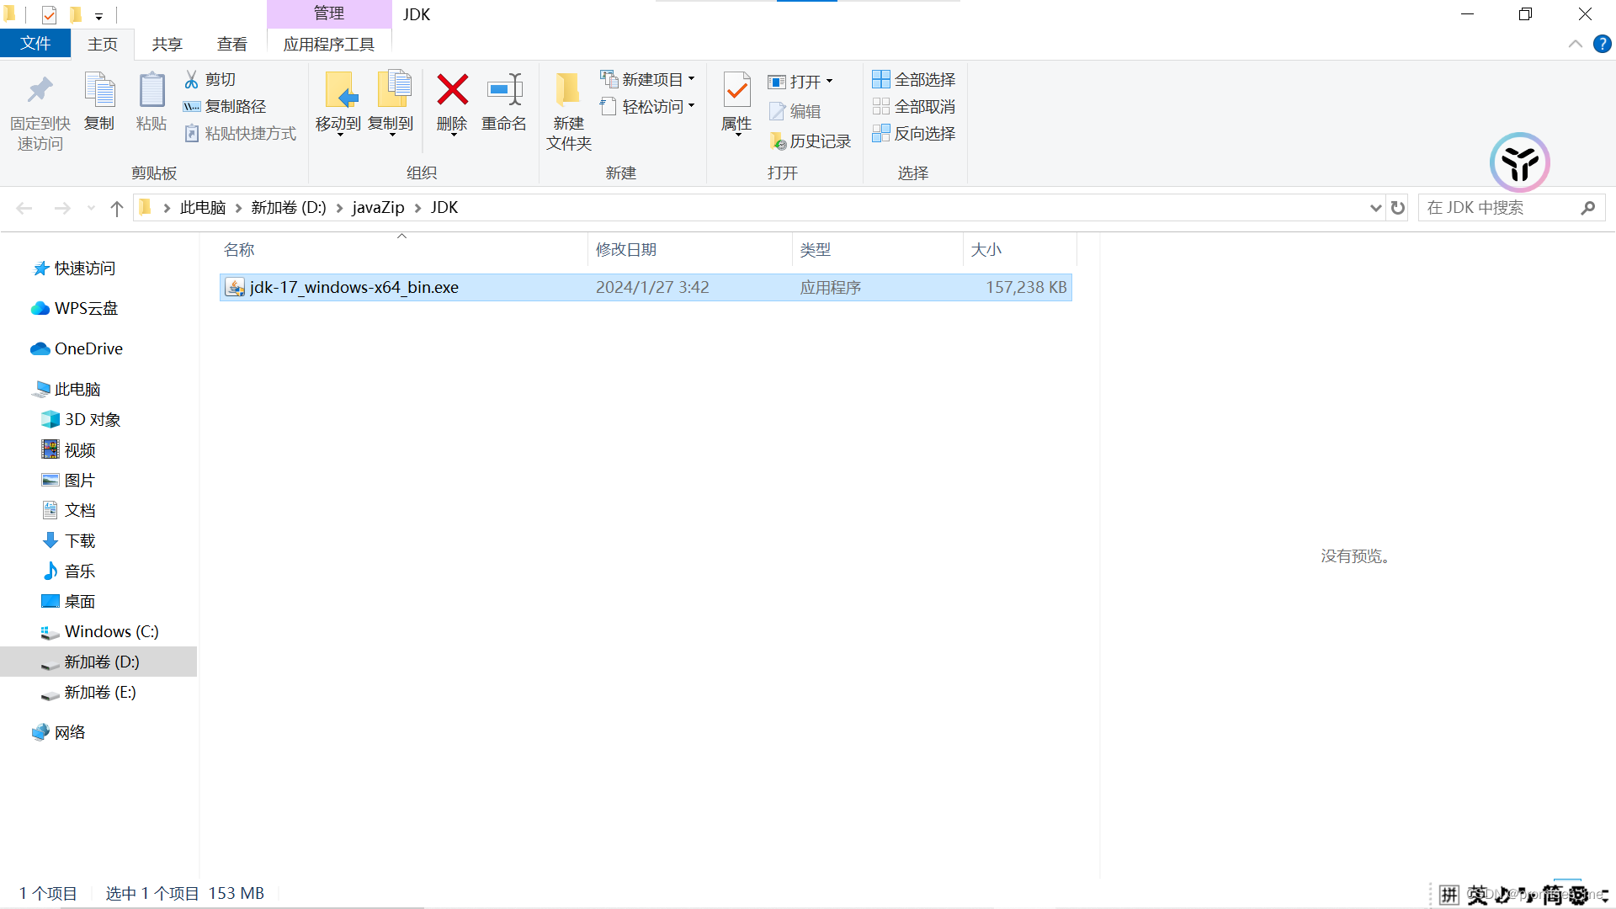This screenshot has width=1616, height=909.
Task: Click Select All in ribbon
Action: click(x=914, y=79)
